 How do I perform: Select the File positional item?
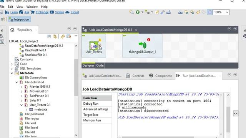(x=34, y=114)
